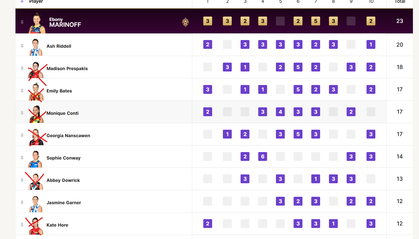Select Jasmine Garner's name

pyautogui.click(x=64, y=203)
